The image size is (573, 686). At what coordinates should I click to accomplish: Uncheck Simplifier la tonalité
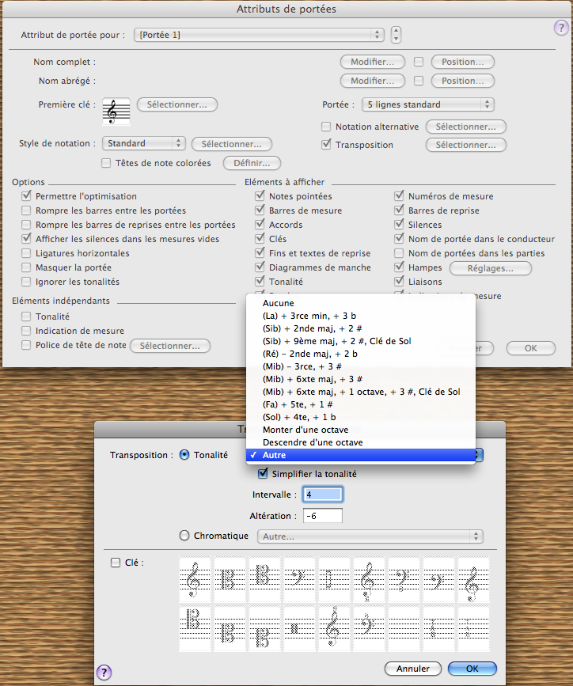264,474
